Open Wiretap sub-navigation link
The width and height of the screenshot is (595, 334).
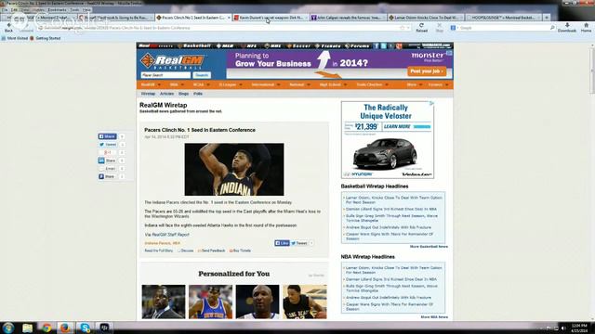[148, 94]
